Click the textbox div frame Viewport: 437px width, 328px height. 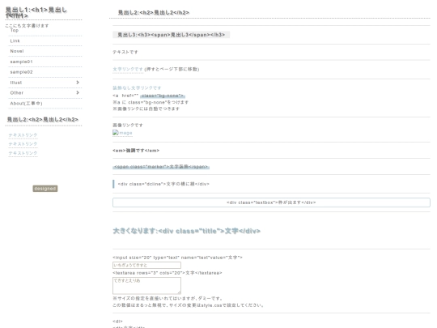pyautogui.click(x=271, y=202)
